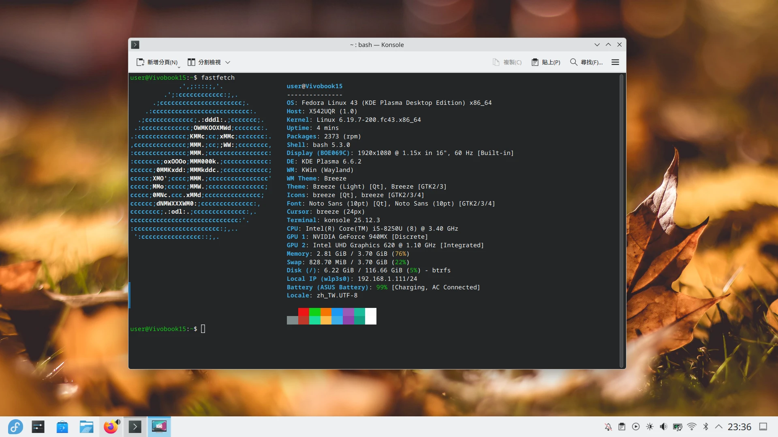
Task: Toggle show desktop at taskbar corner
Action: point(763,426)
